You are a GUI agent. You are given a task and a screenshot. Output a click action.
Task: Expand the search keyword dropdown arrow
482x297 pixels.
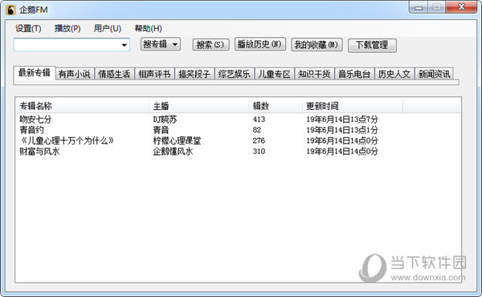125,45
